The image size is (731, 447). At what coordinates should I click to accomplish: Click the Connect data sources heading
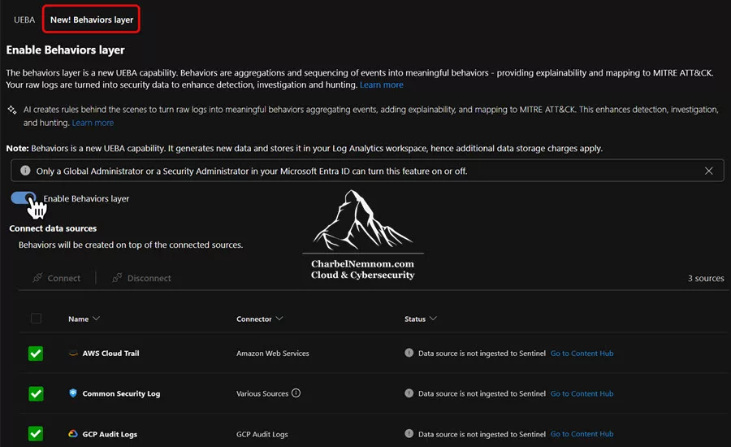[53, 228]
